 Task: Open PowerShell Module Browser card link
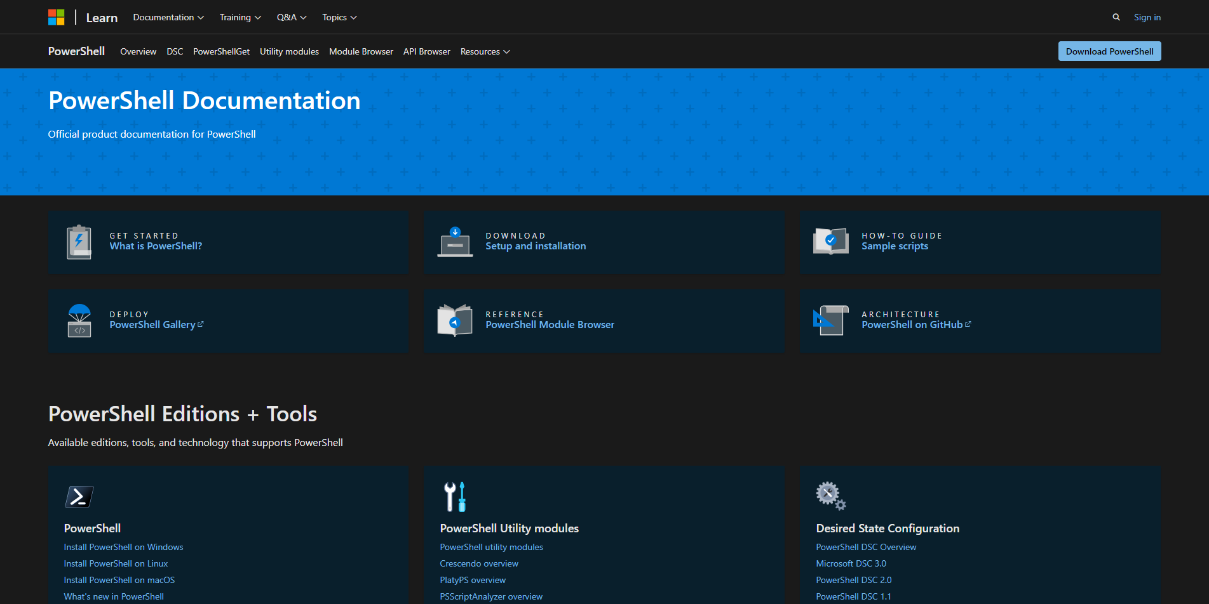coord(550,325)
